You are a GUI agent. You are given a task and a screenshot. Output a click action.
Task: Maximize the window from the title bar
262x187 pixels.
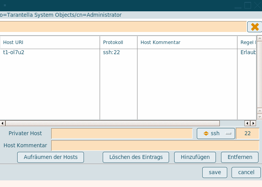(248, 5)
